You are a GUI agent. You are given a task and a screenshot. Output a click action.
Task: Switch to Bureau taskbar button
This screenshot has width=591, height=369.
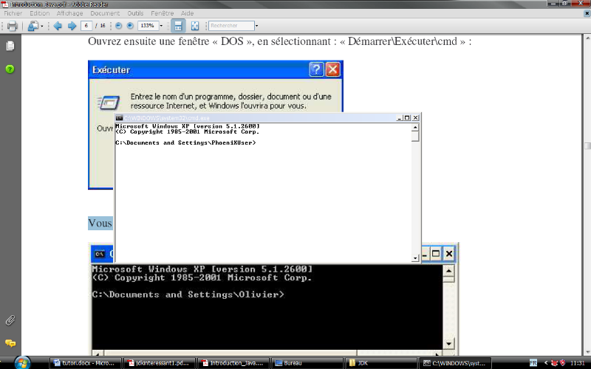[x=307, y=363]
